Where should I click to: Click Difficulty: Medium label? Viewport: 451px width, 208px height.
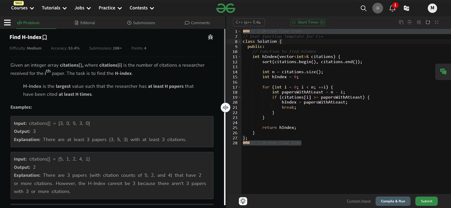(x=26, y=48)
